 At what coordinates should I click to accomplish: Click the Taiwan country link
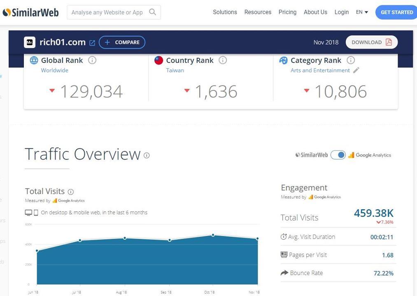(175, 70)
